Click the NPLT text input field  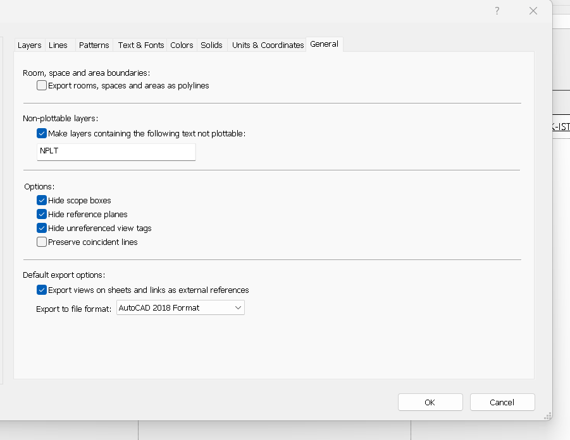(x=116, y=152)
